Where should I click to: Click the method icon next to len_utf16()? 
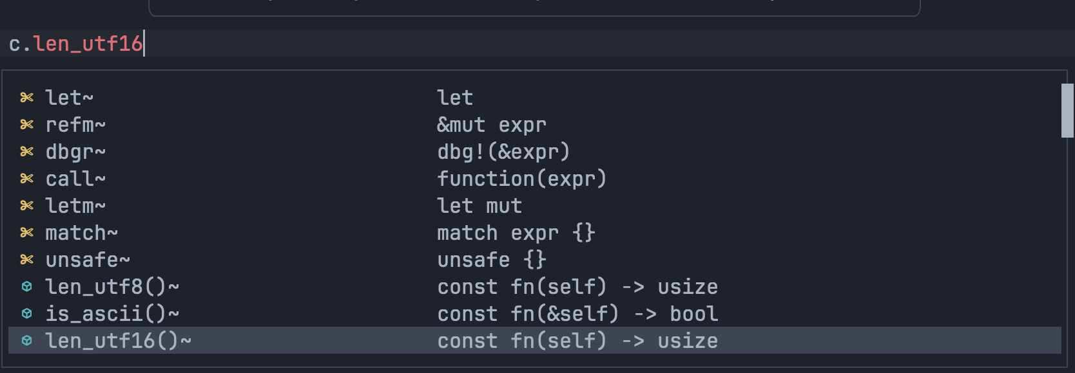click(26, 340)
